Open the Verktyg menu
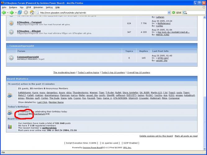Viewport: 207px width, 155px height. click(x=49, y=7)
